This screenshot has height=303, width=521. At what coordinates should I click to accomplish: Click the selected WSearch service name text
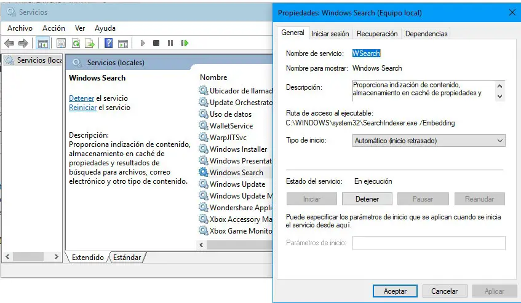[366, 53]
